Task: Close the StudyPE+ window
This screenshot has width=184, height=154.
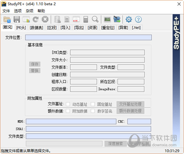Action: pos(179,4)
